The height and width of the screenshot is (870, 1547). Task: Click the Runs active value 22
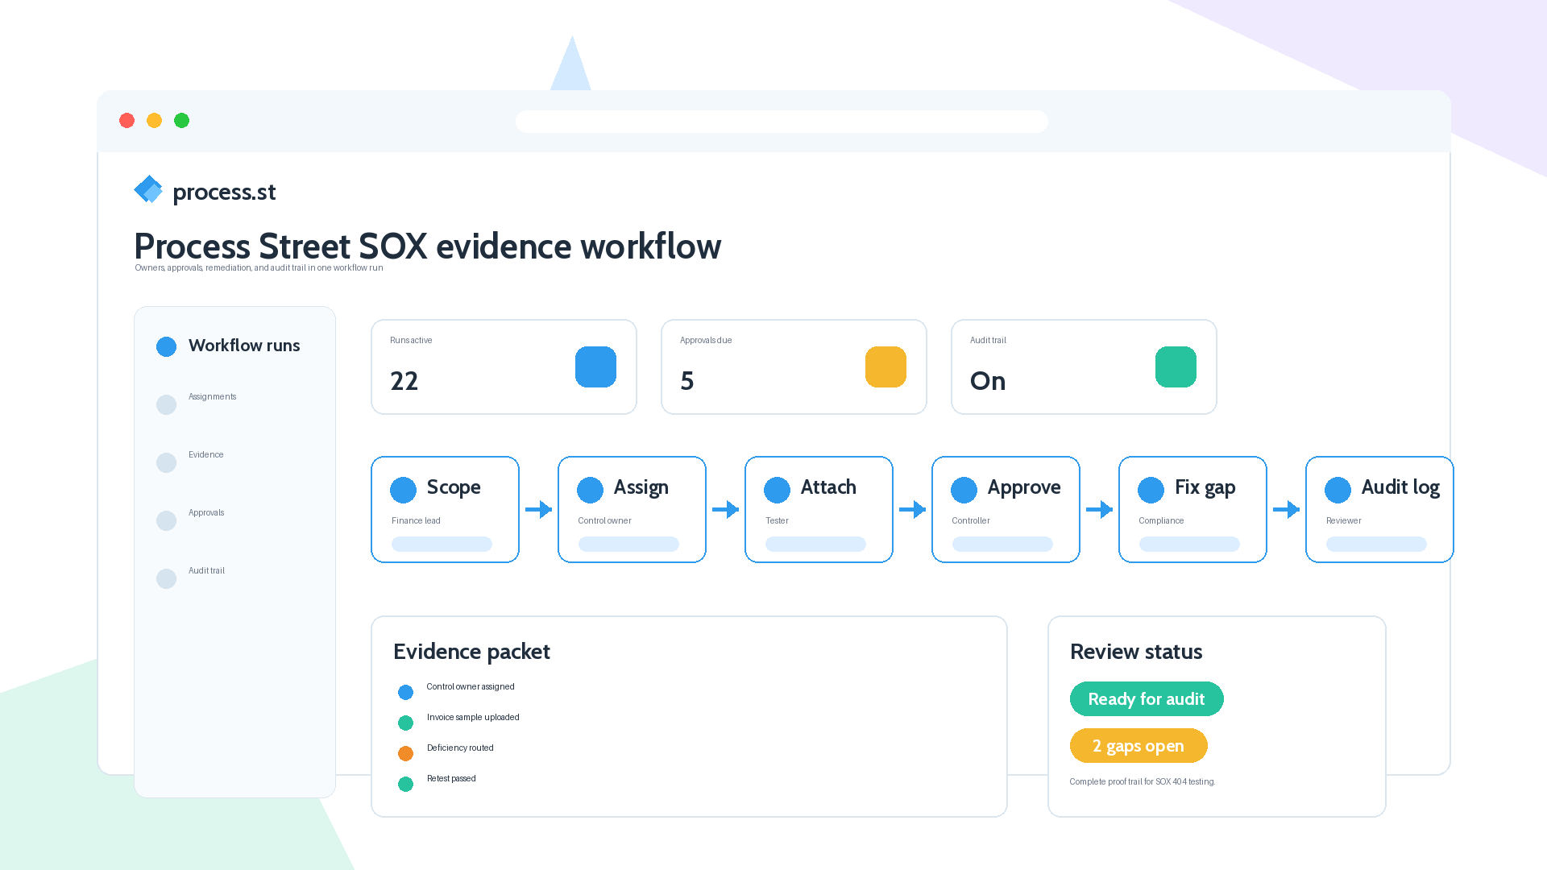pyautogui.click(x=404, y=380)
